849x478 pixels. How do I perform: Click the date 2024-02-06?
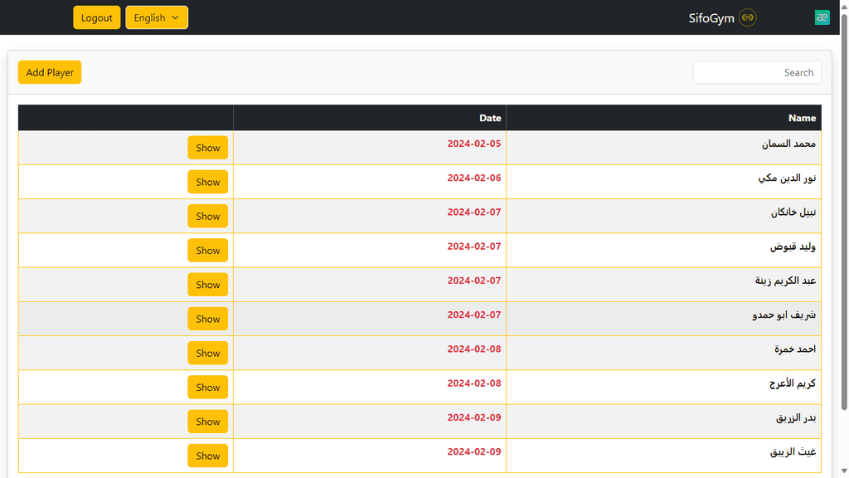473,178
